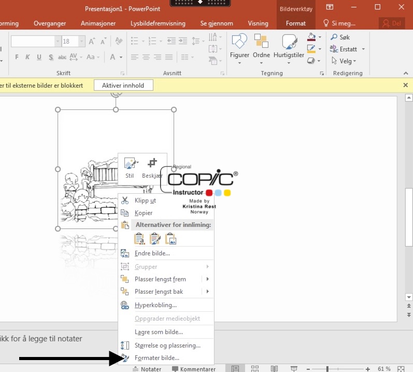Paste keeping source formatting option
The width and height of the screenshot is (413, 372).
point(155,239)
